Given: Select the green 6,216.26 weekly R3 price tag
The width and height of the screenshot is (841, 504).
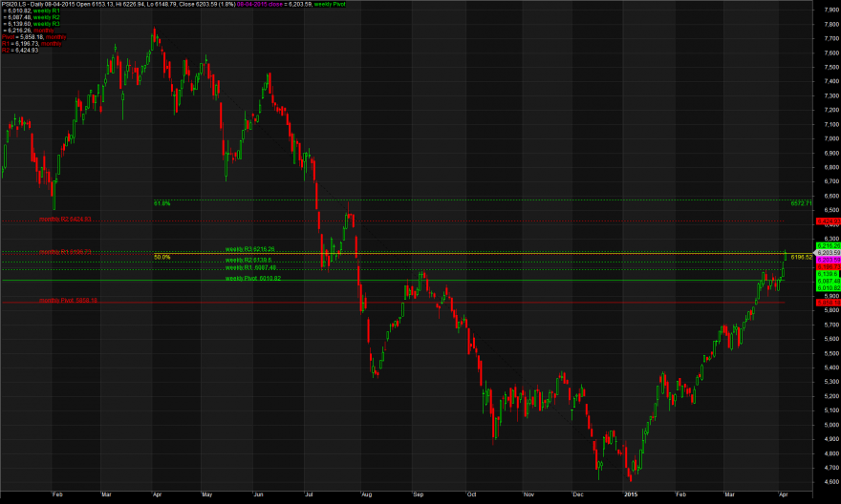Looking at the screenshot, I should click(829, 246).
